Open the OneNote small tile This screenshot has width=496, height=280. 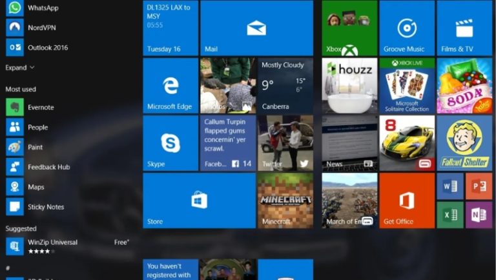(479, 215)
